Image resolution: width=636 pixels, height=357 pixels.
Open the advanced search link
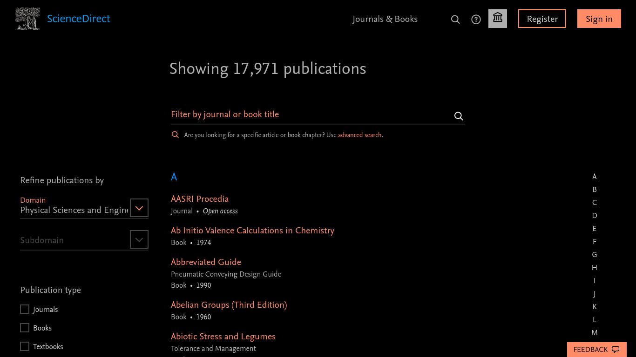tap(359, 135)
